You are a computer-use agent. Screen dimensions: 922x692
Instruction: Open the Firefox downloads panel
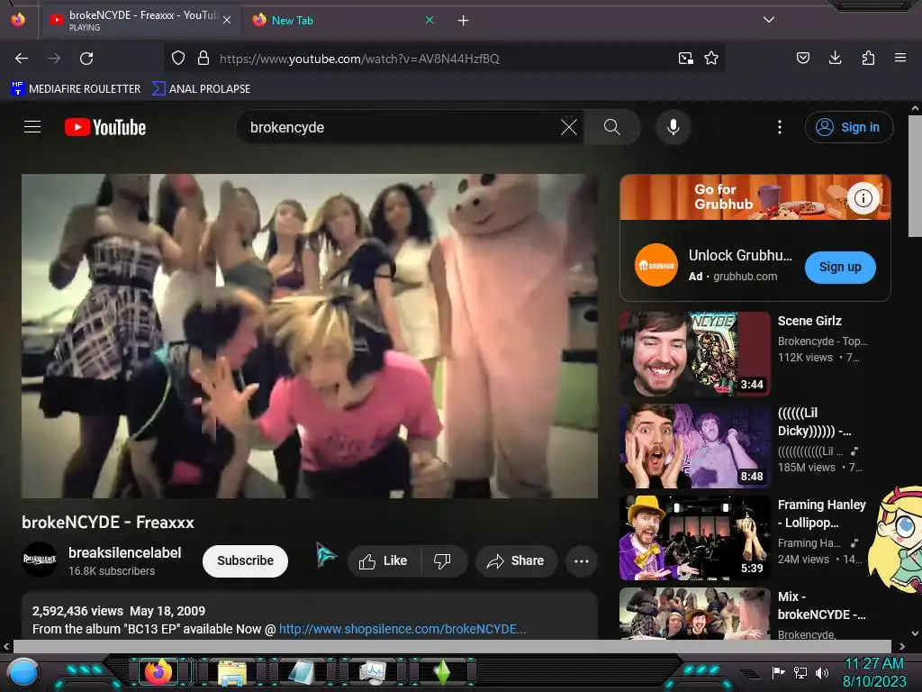pyautogui.click(x=835, y=58)
